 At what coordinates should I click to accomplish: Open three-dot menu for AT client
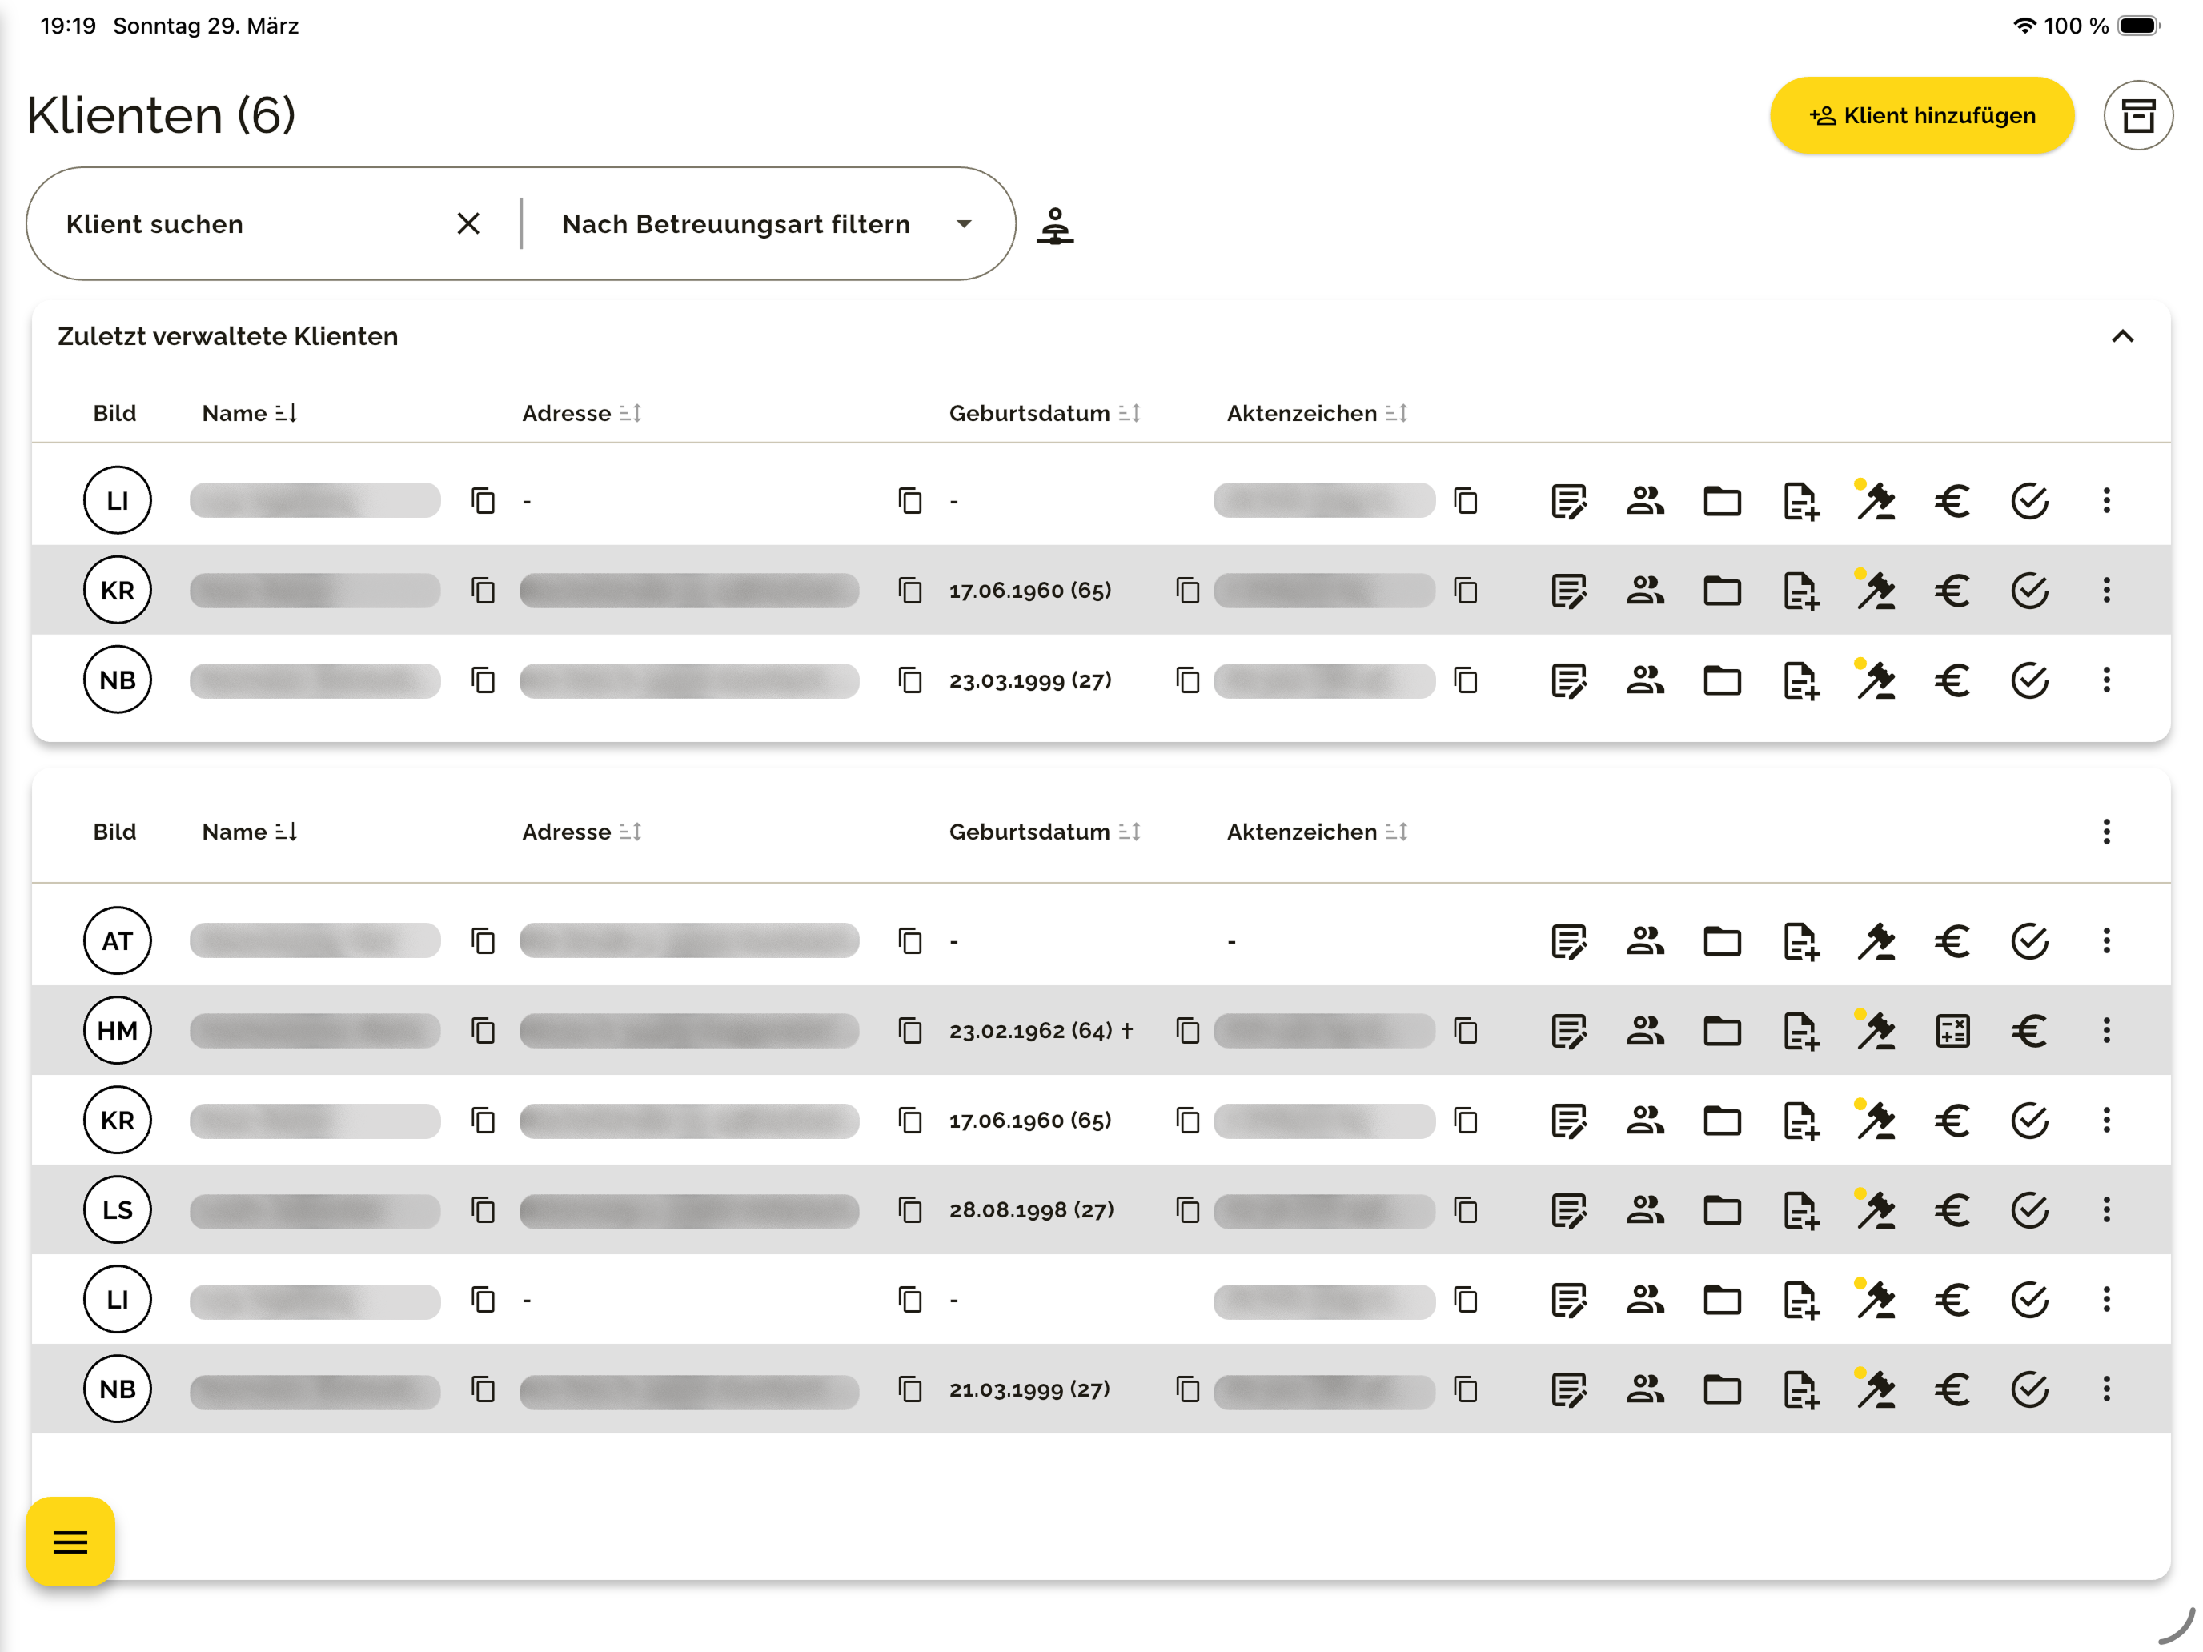[x=2106, y=941]
